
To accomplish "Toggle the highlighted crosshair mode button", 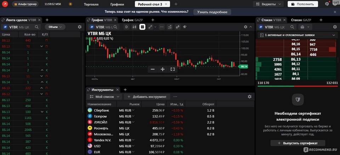I will pyautogui.click(x=142, y=27).
